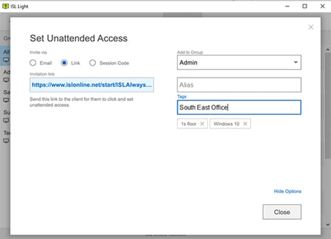Screen dimensions: 331x239
Task: Click the Alias input field
Action: click(239, 85)
